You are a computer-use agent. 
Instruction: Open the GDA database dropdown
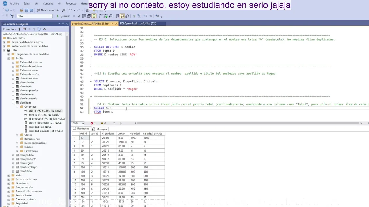[x=51, y=16]
